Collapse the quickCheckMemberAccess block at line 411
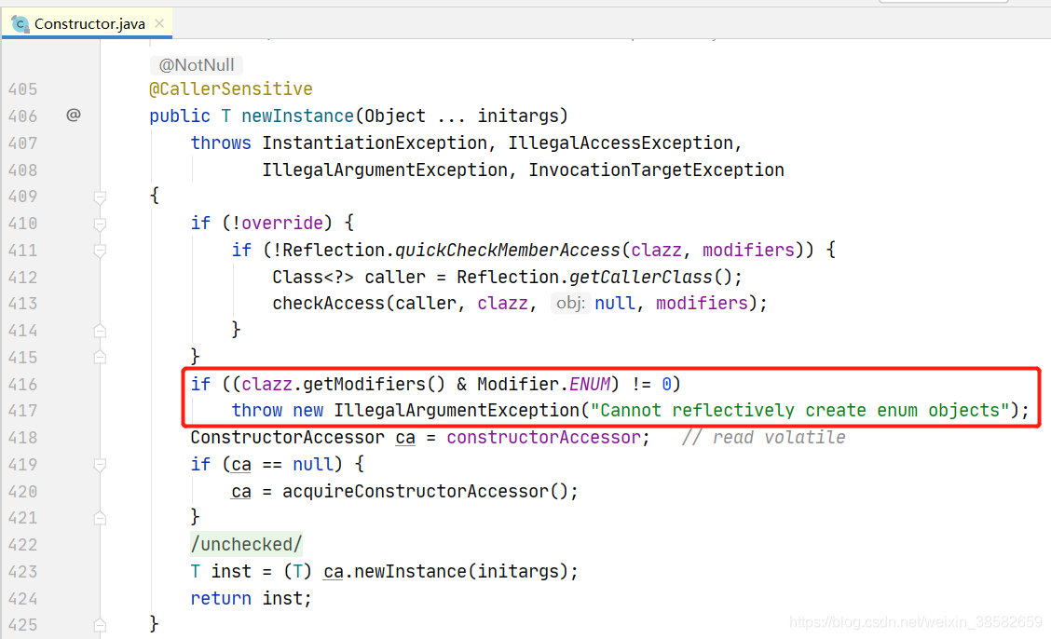Image resolution: width=1051 pixels, height=639 pixels. click(100, 251)
